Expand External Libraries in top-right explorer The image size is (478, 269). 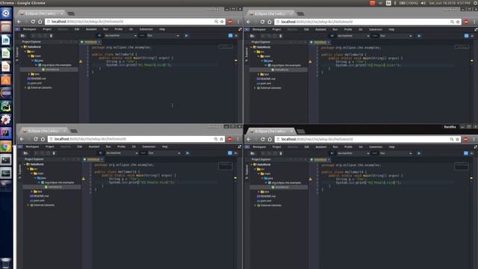coord(255,88)
